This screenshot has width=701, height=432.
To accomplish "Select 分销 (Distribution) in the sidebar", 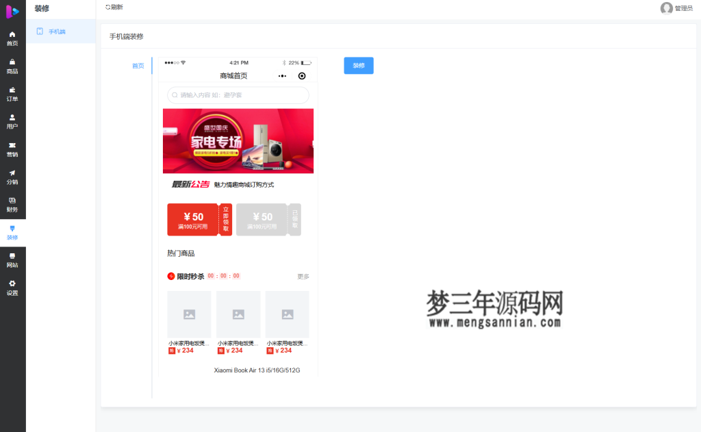I will click(x=12, y=177).
